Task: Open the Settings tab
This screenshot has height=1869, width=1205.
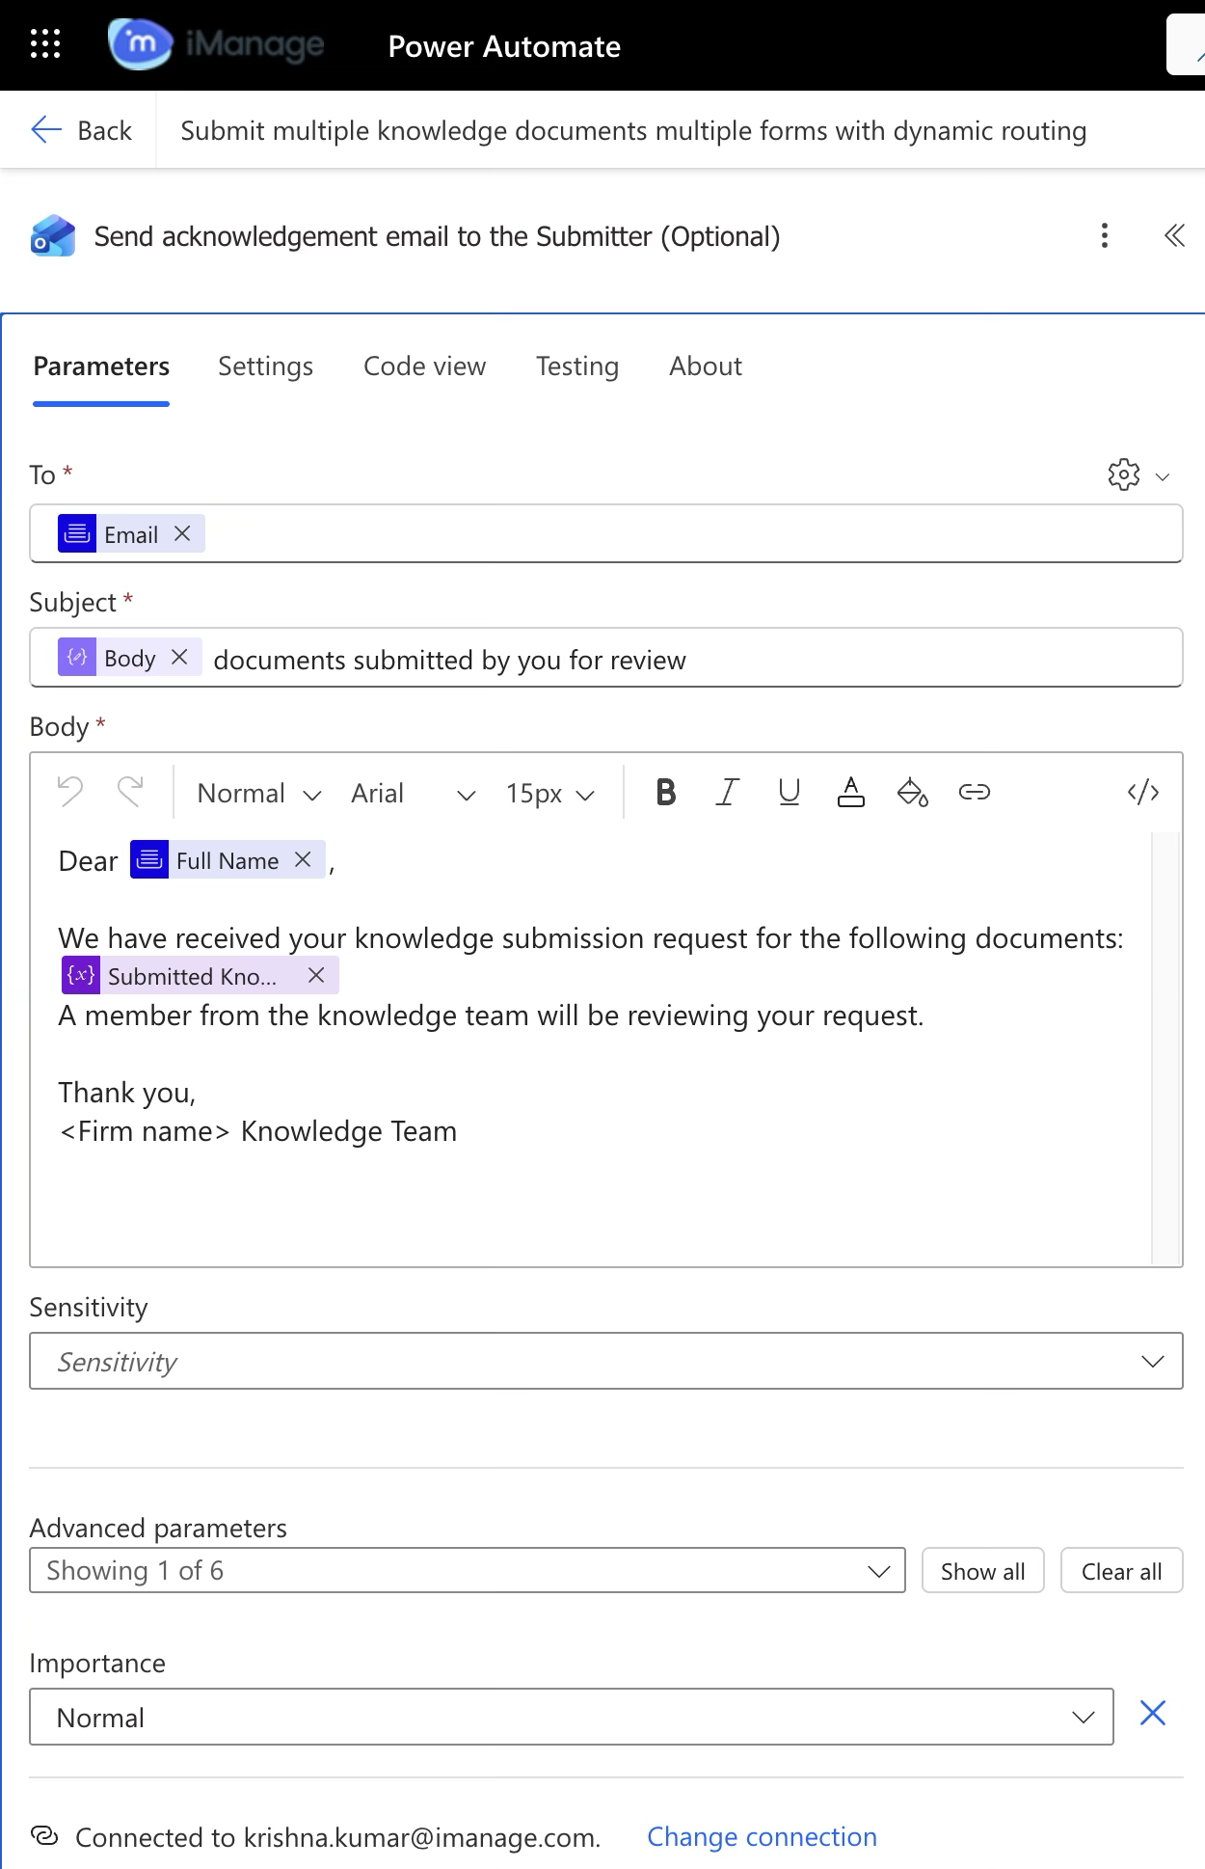Action: (265, 366)
